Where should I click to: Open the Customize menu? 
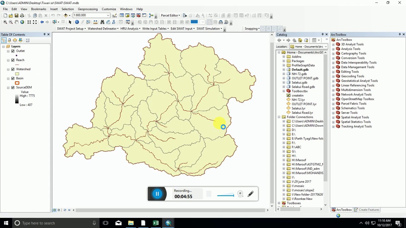pos(109,9)
